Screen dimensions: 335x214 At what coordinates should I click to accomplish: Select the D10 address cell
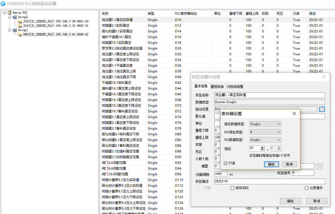click(x=178, y=20)
